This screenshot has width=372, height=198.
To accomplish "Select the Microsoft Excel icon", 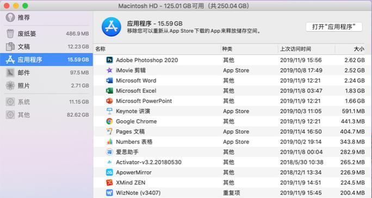I will [109, 91].
